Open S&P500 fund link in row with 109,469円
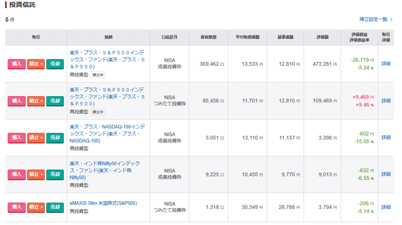 (107, 97)
